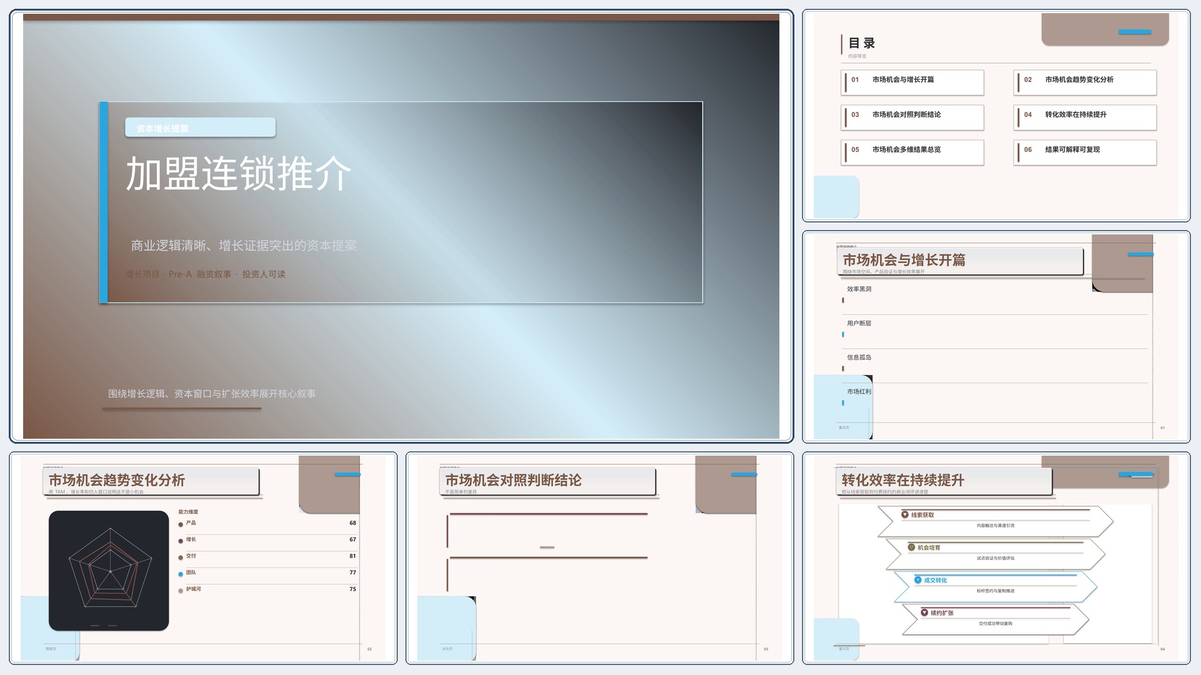Screen dimensions: 1201x675
Task: Select subtitle 商业逻辑清晰、增长证据突出的资本提案
Action: point(244,246)
